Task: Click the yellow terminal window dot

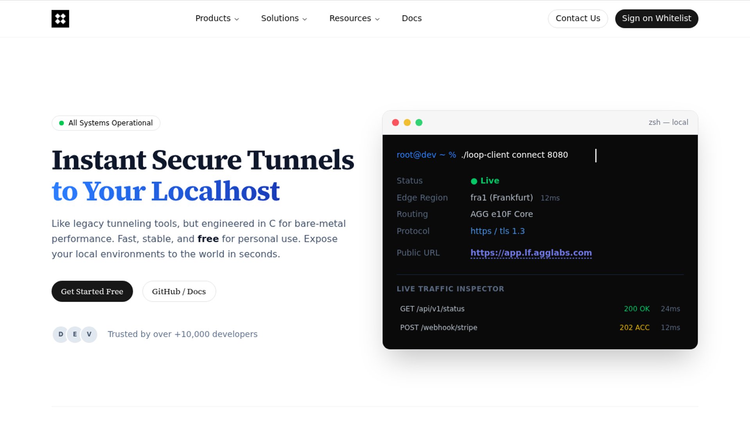Action: pyautogui.click(x=407, y=123)
